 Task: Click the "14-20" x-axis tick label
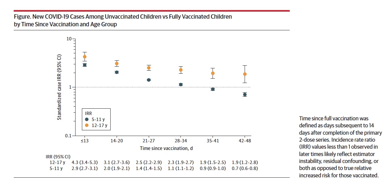[x=117, y=141]
